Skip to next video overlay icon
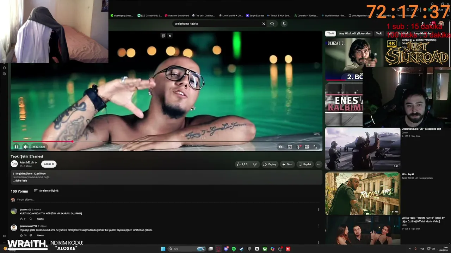 [169, 35]
